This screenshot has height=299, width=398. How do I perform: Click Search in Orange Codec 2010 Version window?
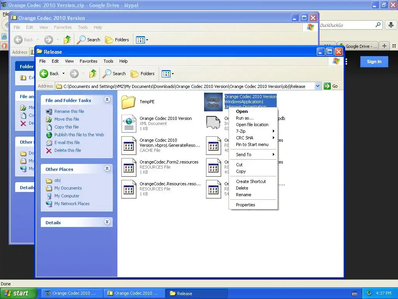(x=88, y=40)
